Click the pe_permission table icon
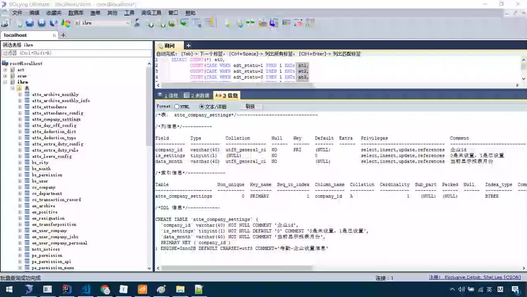527x297 pixels. [27, 255]
